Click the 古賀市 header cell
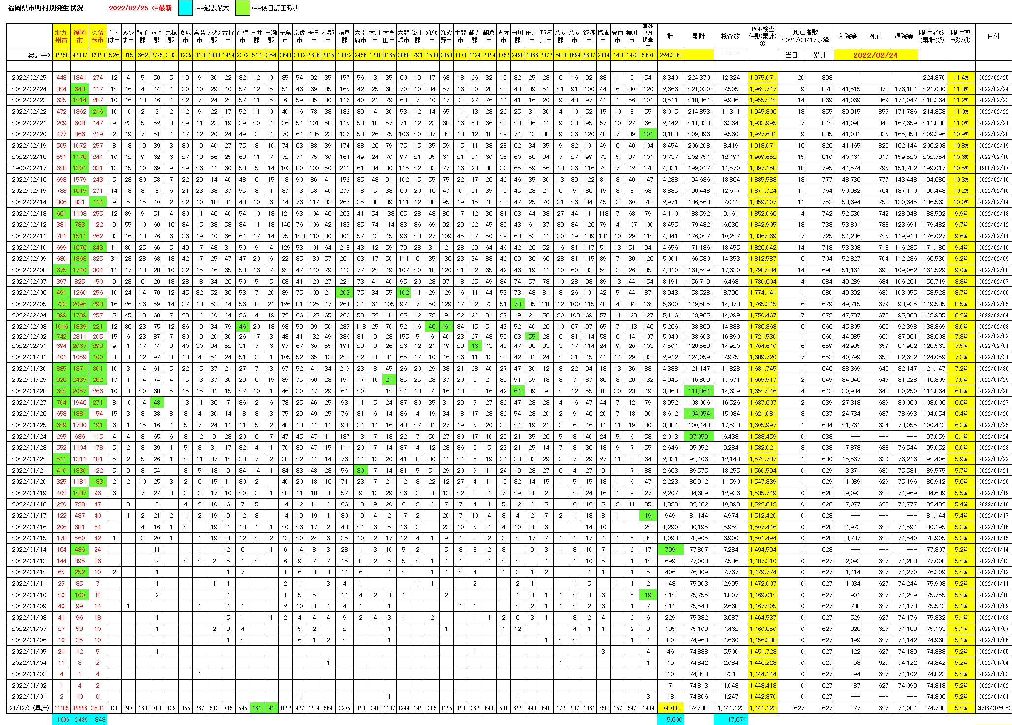The width and height of the screenshot is (1012, 725). point(228,36)
